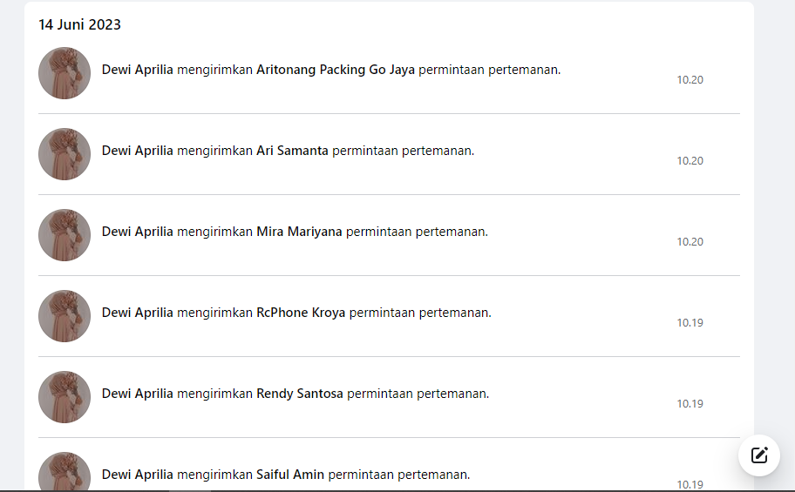The width and height of the screenshot is (795, 492).
Task: Click the 10.20 timestamp of the Ari Samanta entry
Action: pos(690,160)
